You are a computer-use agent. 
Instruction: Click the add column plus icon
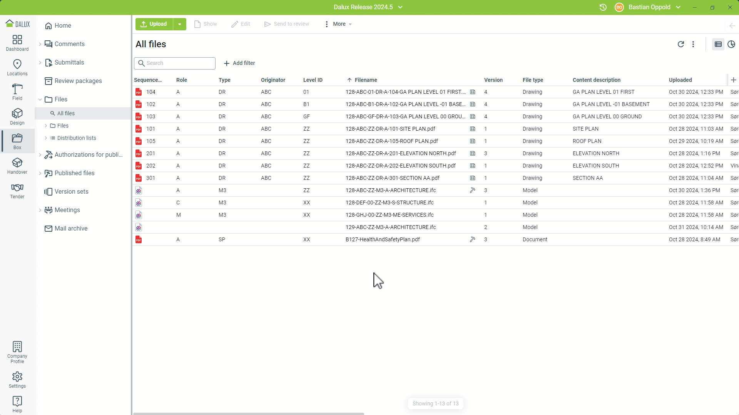point(733,80)
